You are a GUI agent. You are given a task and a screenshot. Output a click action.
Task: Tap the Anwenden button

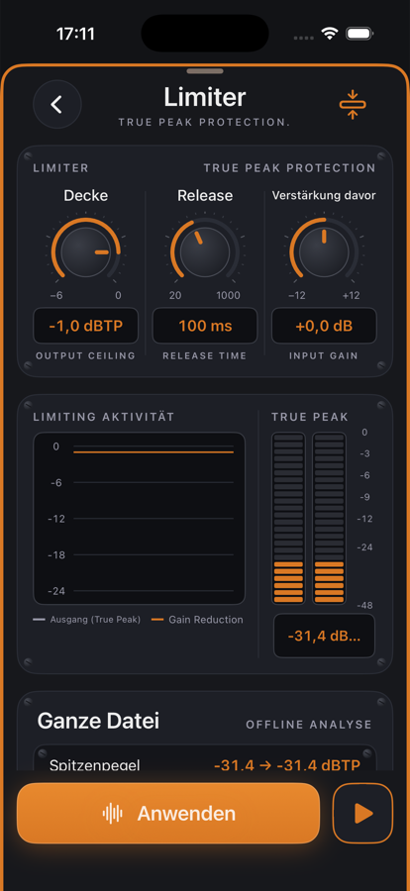(x=168, y=813)
